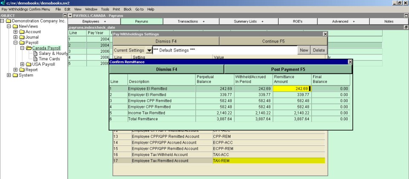The width and height of the screenshot is (409, 179).
Task: Select the Employee EI Remittance Amount field
Action: tap(292, 88)
